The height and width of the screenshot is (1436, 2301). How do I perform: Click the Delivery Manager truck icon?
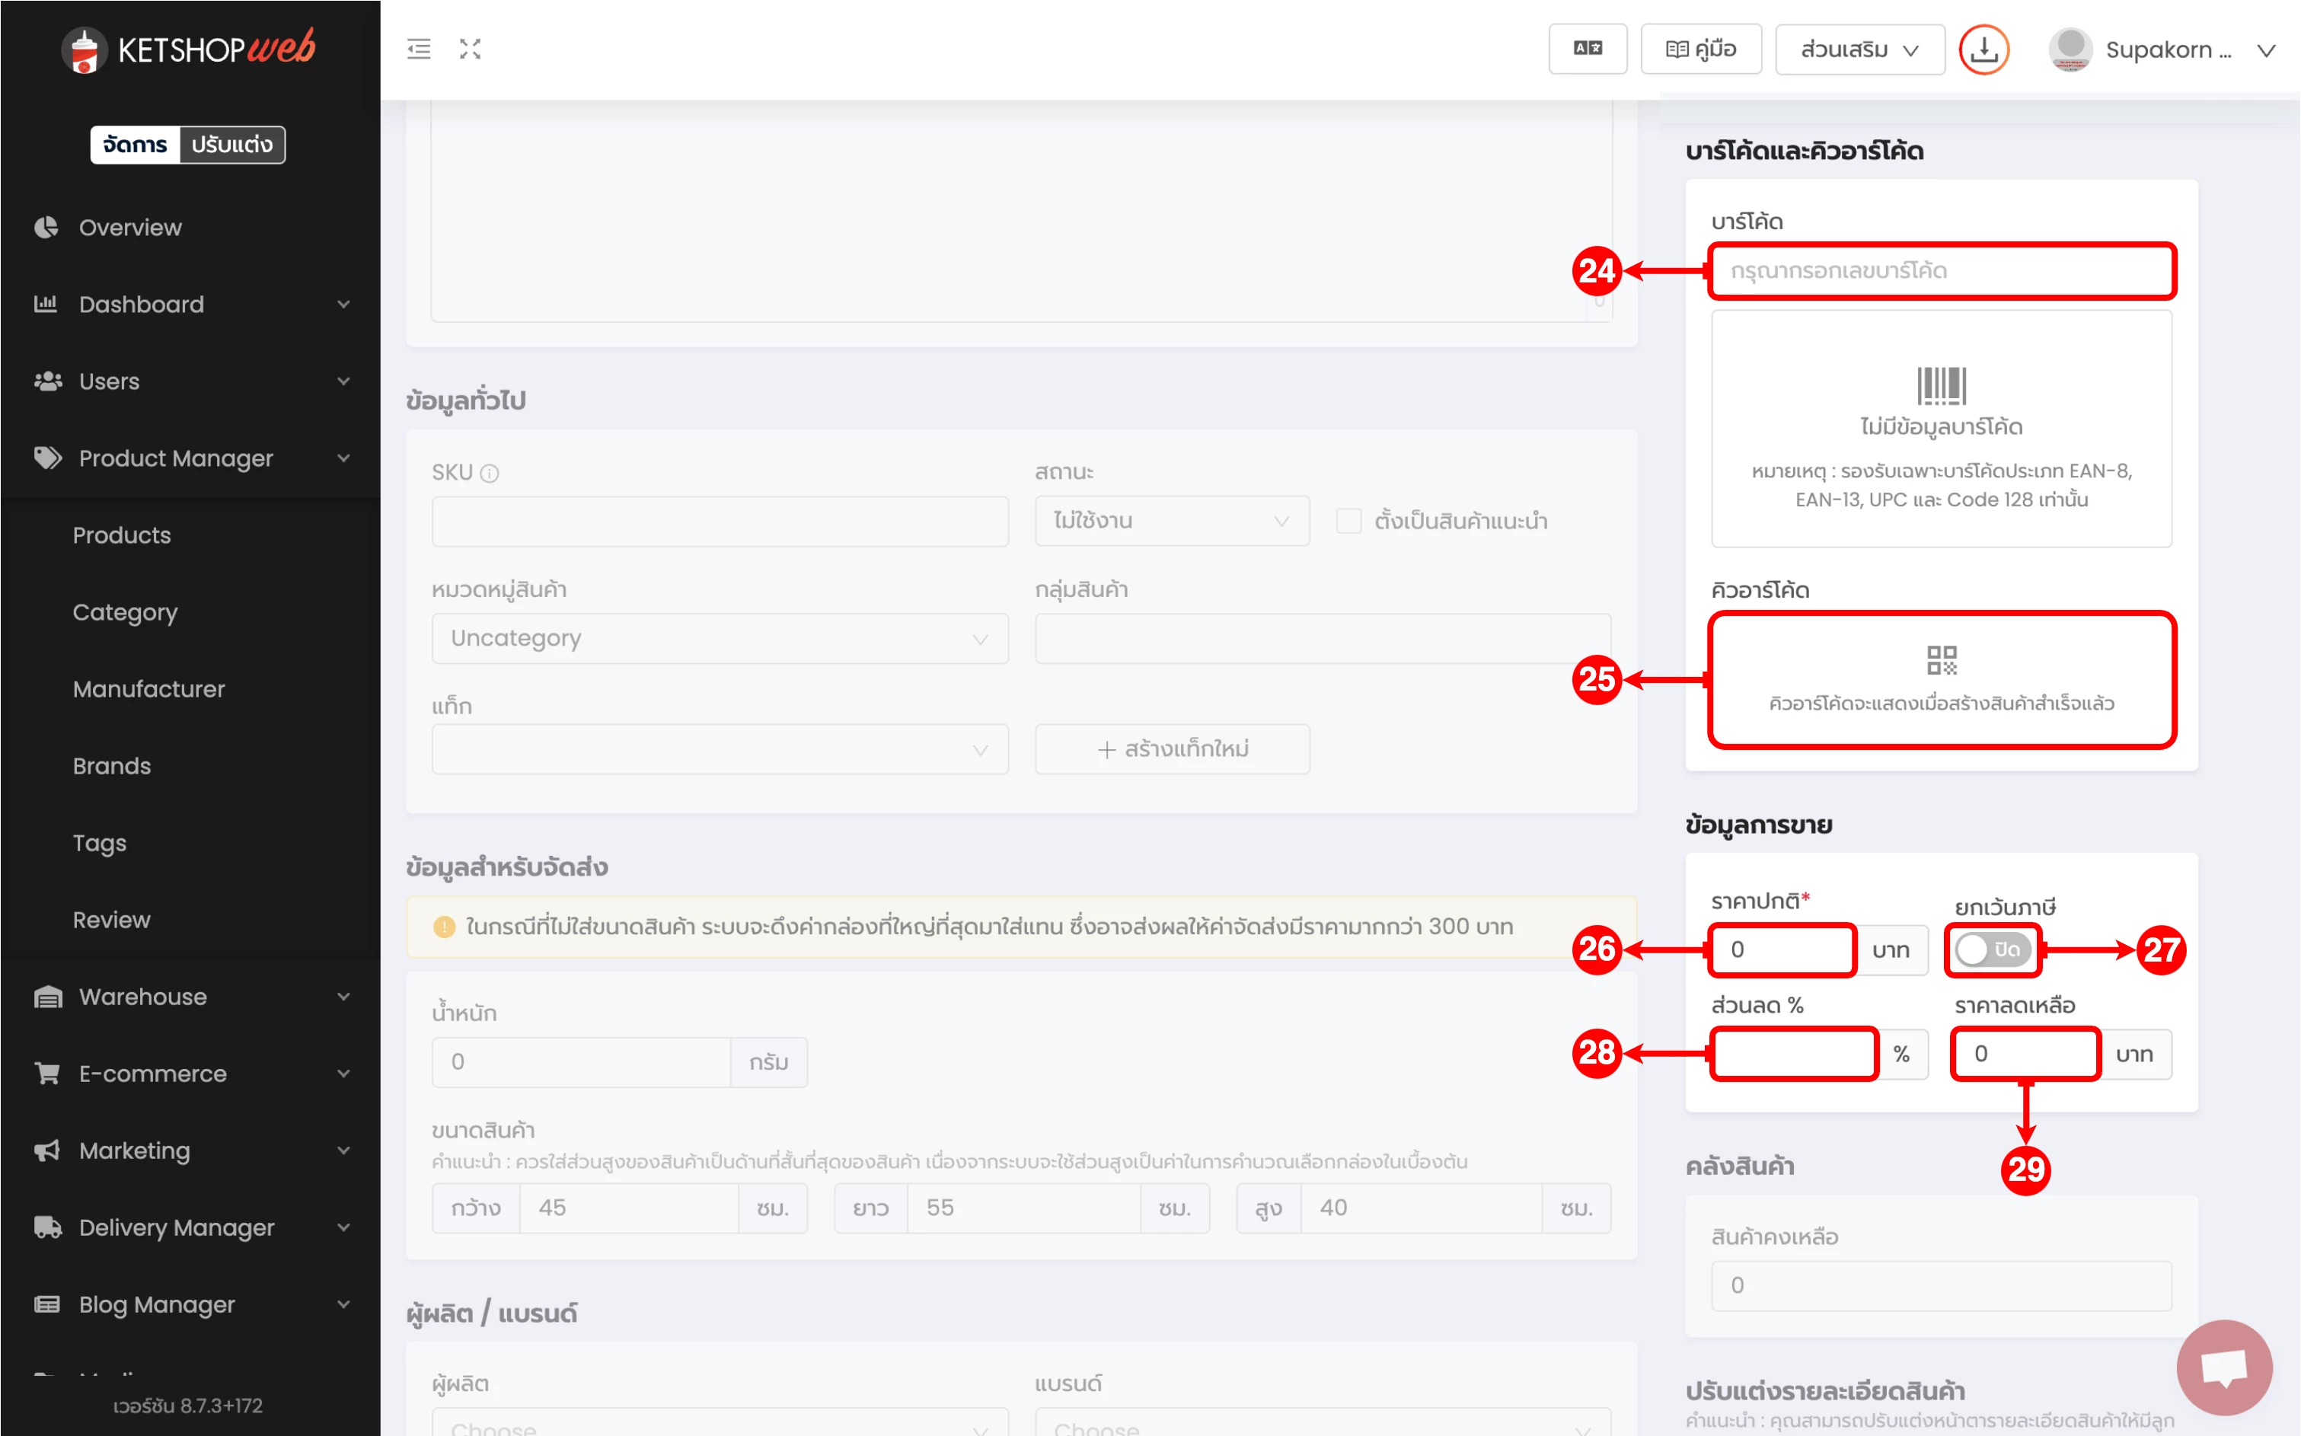click(47, 1227)
